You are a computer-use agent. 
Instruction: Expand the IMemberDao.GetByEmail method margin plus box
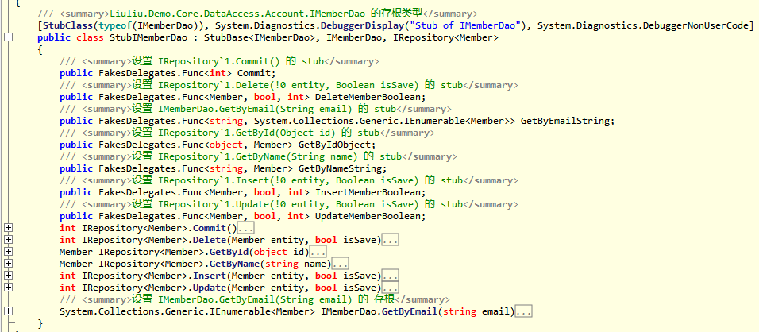8,312
